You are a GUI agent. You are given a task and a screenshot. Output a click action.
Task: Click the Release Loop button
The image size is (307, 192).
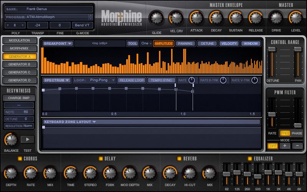(131, 80)
